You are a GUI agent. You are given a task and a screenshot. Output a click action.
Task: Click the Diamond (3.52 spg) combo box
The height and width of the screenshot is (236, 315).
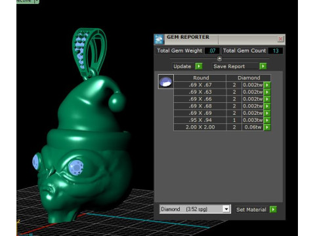pos(195,209)
